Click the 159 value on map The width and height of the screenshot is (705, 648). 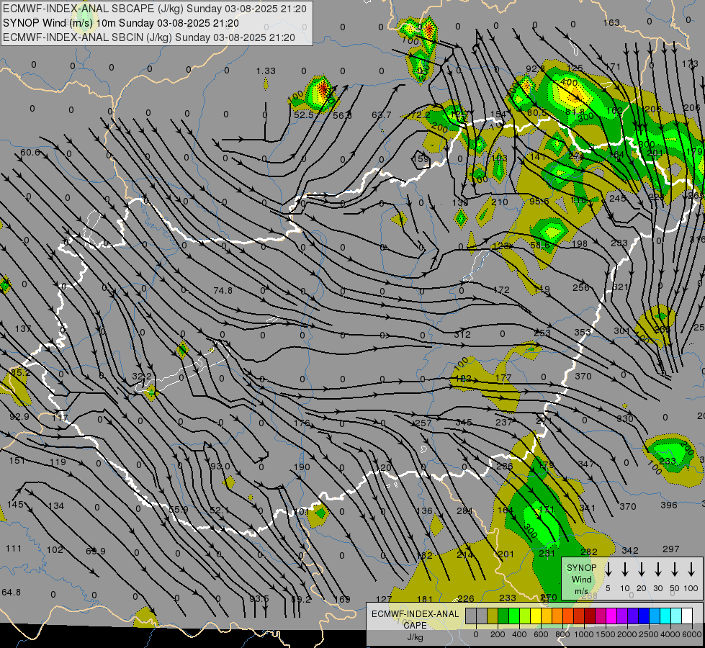421,158
